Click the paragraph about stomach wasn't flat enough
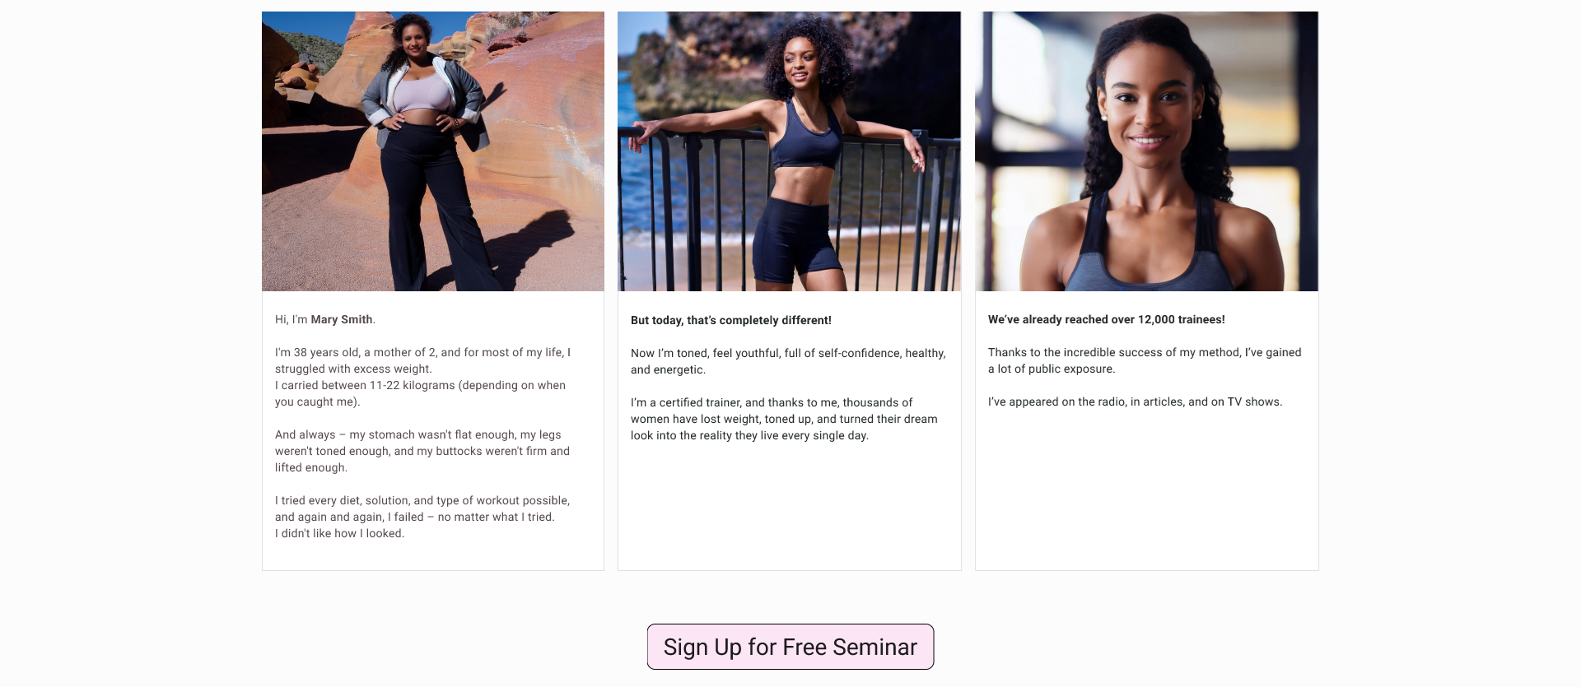The height and width of the screenshot is (687, 1581). pyautogui.click(x=422, y=451)
